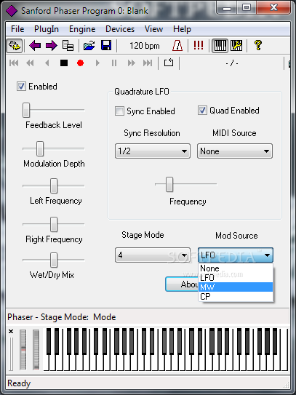Start recording with the red circle
Image resolution: width=296 pixels, height=395 pixels.
click(80, 63)
